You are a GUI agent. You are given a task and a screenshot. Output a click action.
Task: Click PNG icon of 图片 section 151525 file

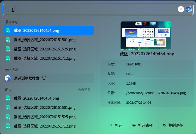pos(8,117)
